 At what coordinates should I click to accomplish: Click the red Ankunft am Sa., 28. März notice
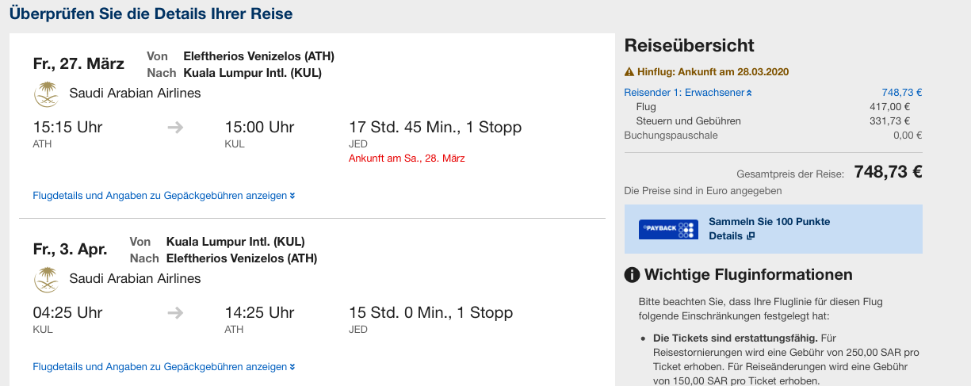pyautogui.click(x=407, y=159)
